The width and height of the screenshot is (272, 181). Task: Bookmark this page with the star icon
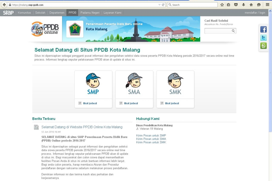(x=222, y=5)
